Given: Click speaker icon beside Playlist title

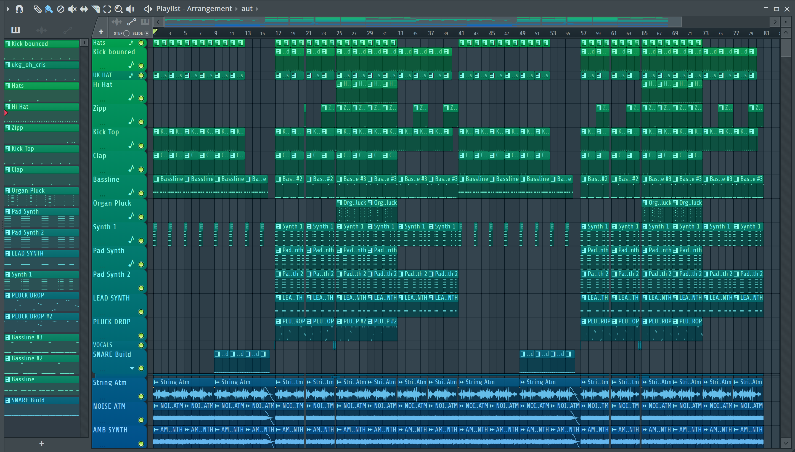Looking at the screenshot, I should (x=148, y=9).
